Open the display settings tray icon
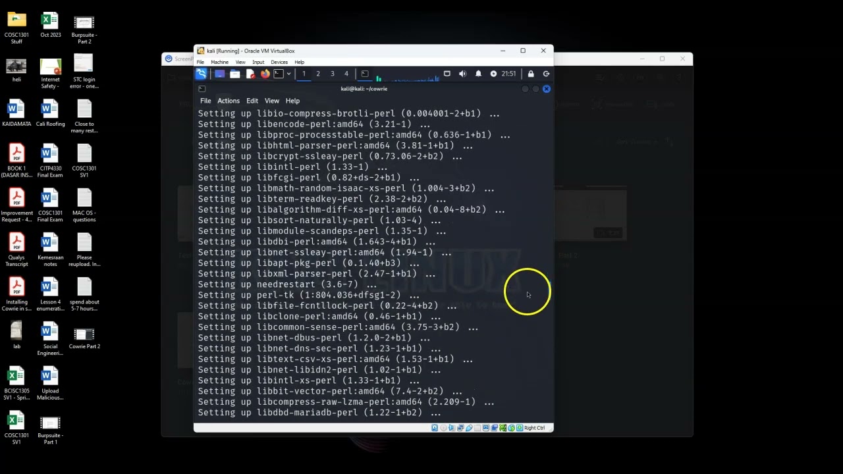Screen dimensions: 843x474 (447, 74)
